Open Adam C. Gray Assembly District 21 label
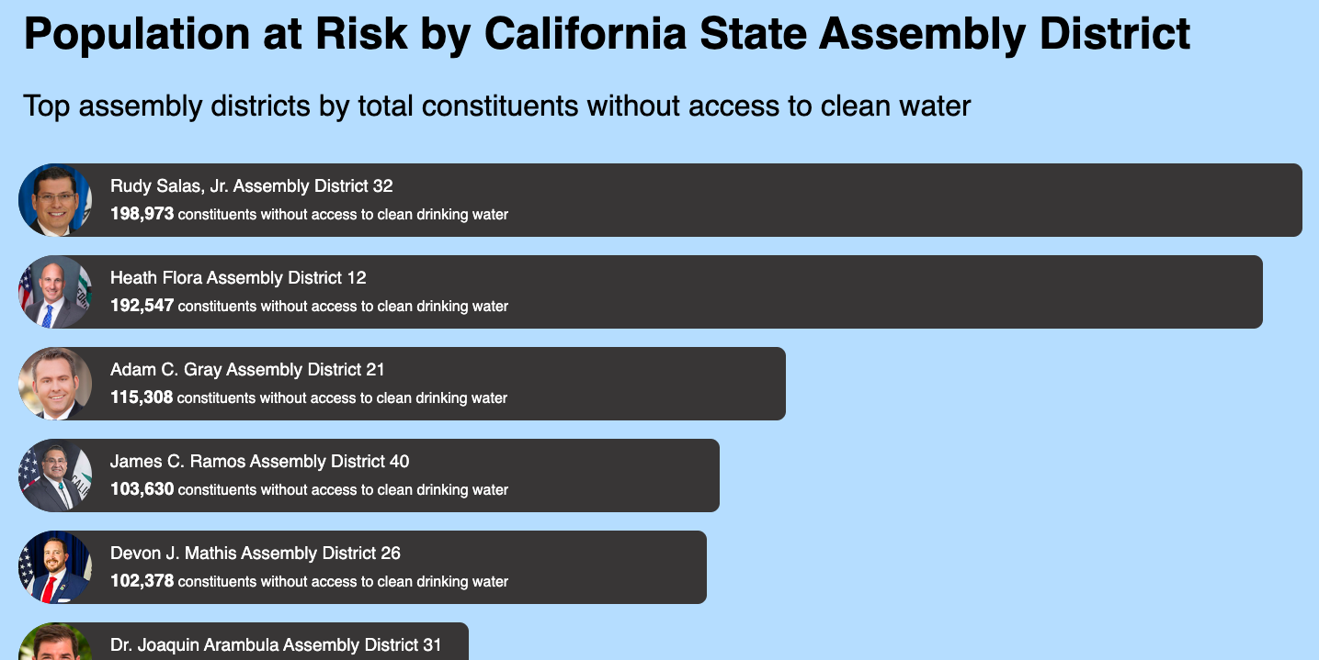This screenshot has width=1319, height=660. (x=247, y=370)
